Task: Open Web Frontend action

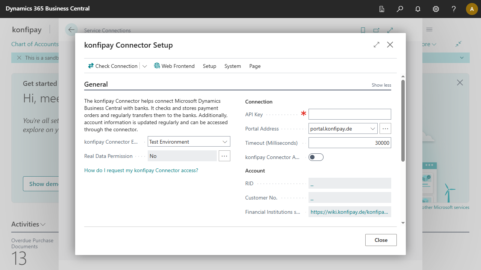Action: [x=174, y=66]
